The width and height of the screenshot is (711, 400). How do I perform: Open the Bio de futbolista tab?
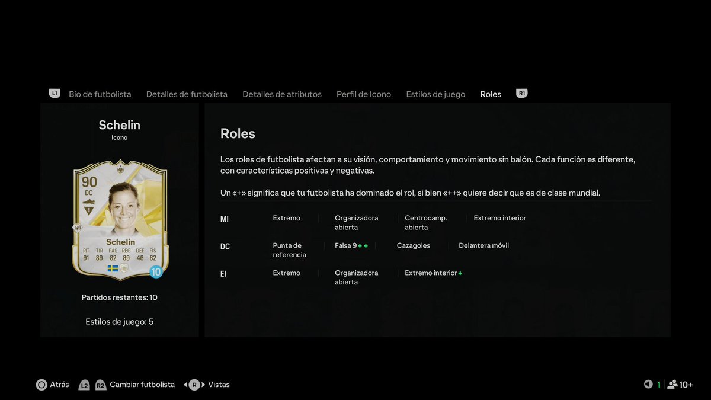[100, 94]
